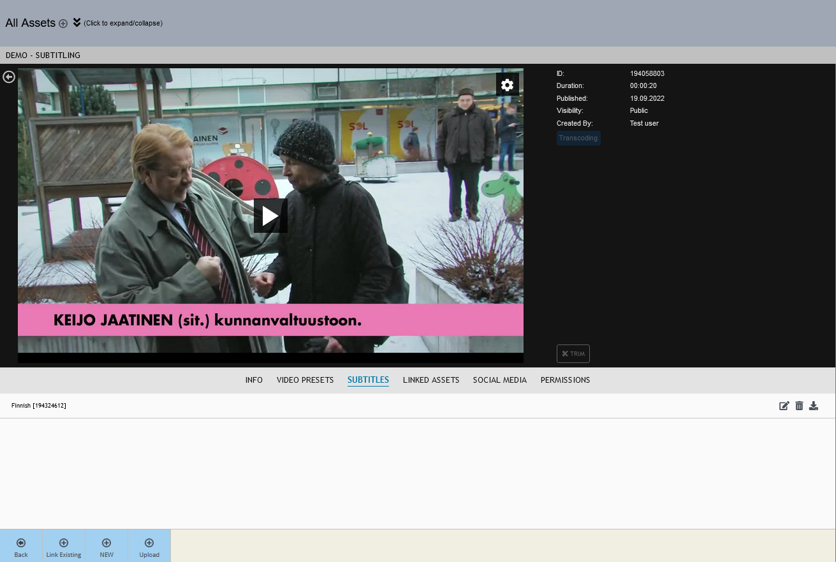Click the Trim button
836x562 pixels.
(x=573, y=353)
